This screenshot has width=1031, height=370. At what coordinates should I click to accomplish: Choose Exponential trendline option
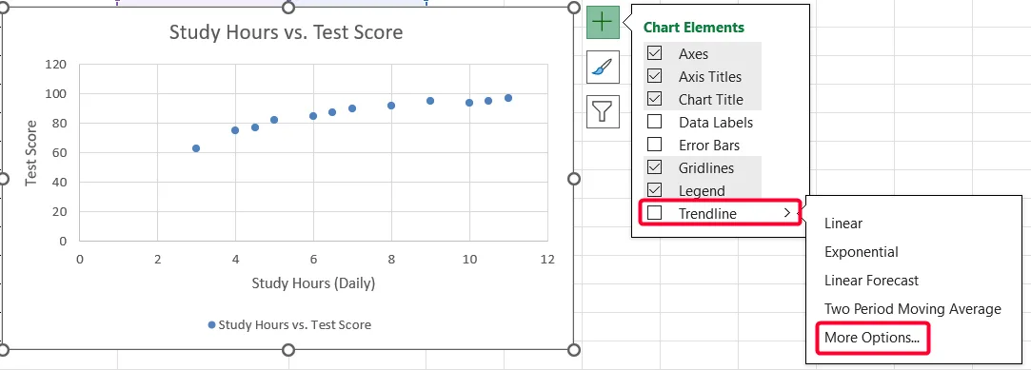coord(861,252)
